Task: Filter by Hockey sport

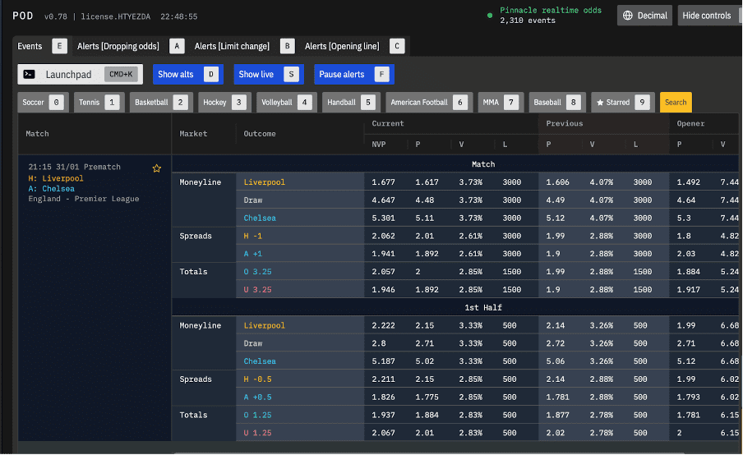Action: coord(224,103)
